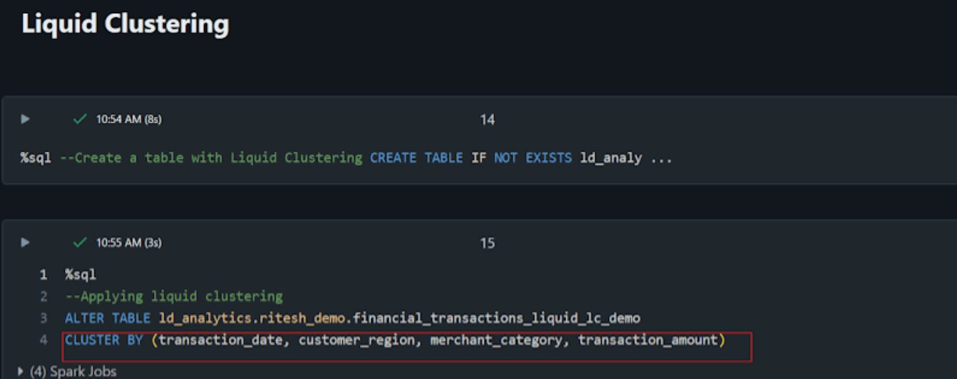Click the green success checkmark on cell 15
The width and height of the screenshot is (957, 379).
coord(79,242)
